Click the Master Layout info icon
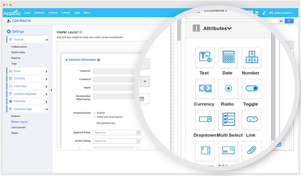The image size is (301, 176). [x=81, y=32]
